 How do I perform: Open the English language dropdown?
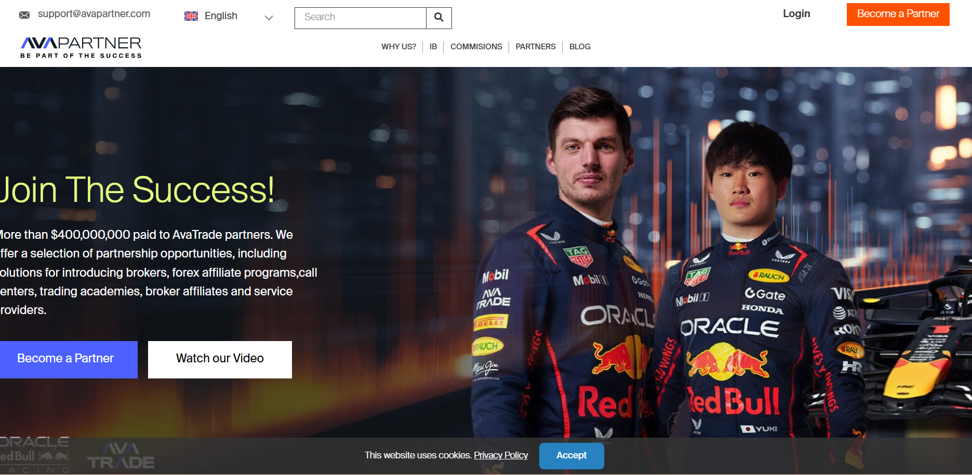(229, 16)
